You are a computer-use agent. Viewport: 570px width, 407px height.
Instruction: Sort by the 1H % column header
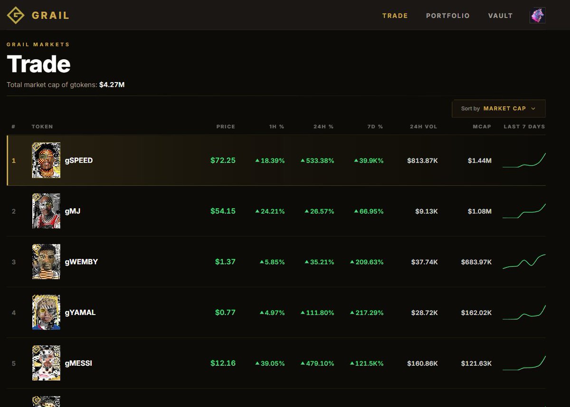tap(277, 127)
